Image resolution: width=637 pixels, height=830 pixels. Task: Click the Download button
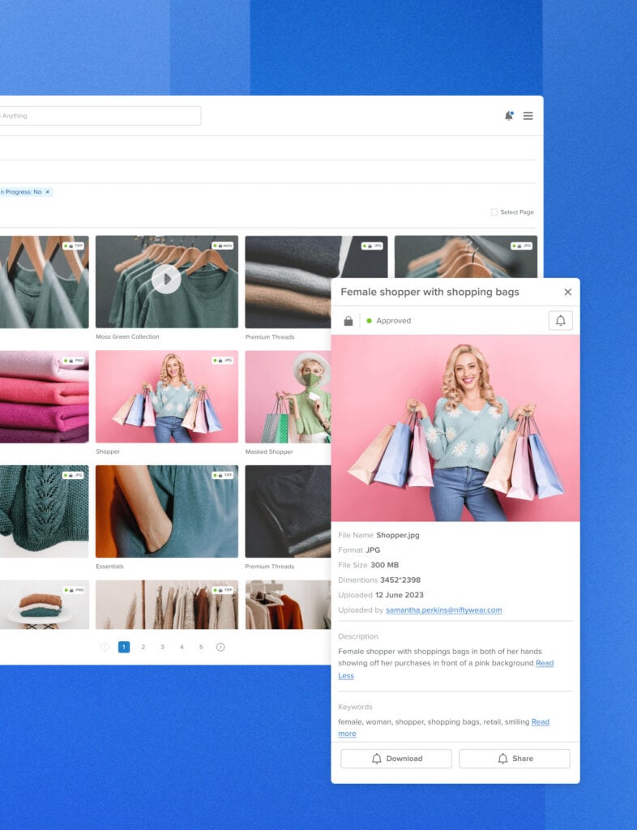click(396, 759)
